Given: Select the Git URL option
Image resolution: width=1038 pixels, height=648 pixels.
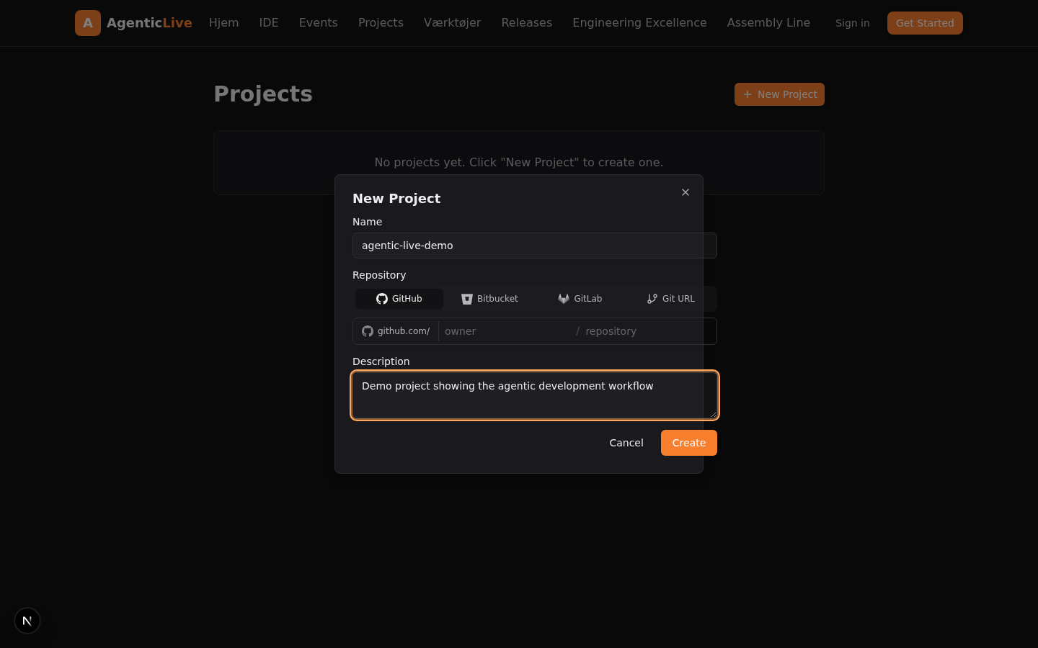Looking at the screenshot, I should pos(670,299).
